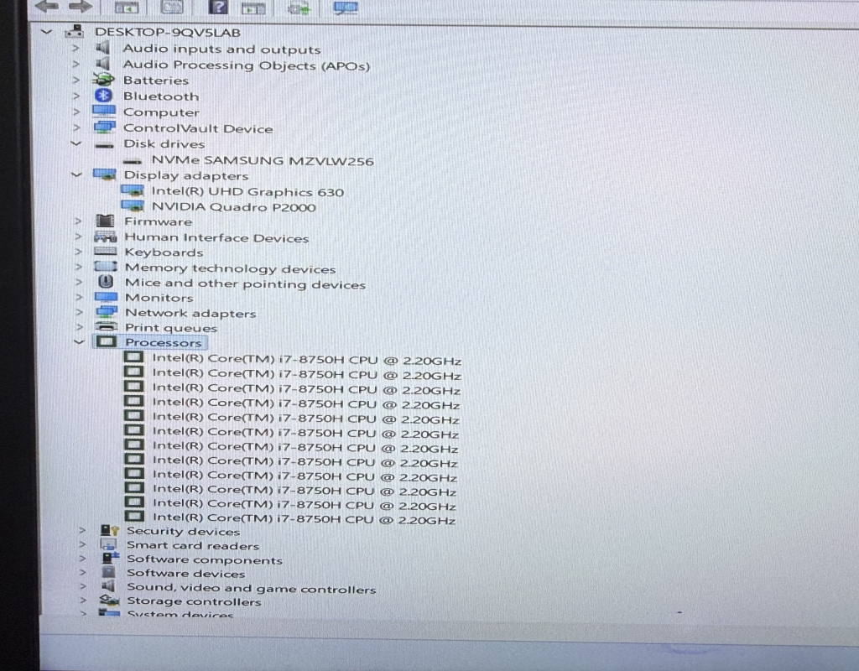Expand the Smart card readers arrow
This screenshot has height=671, width=859.
coord(81,544)
